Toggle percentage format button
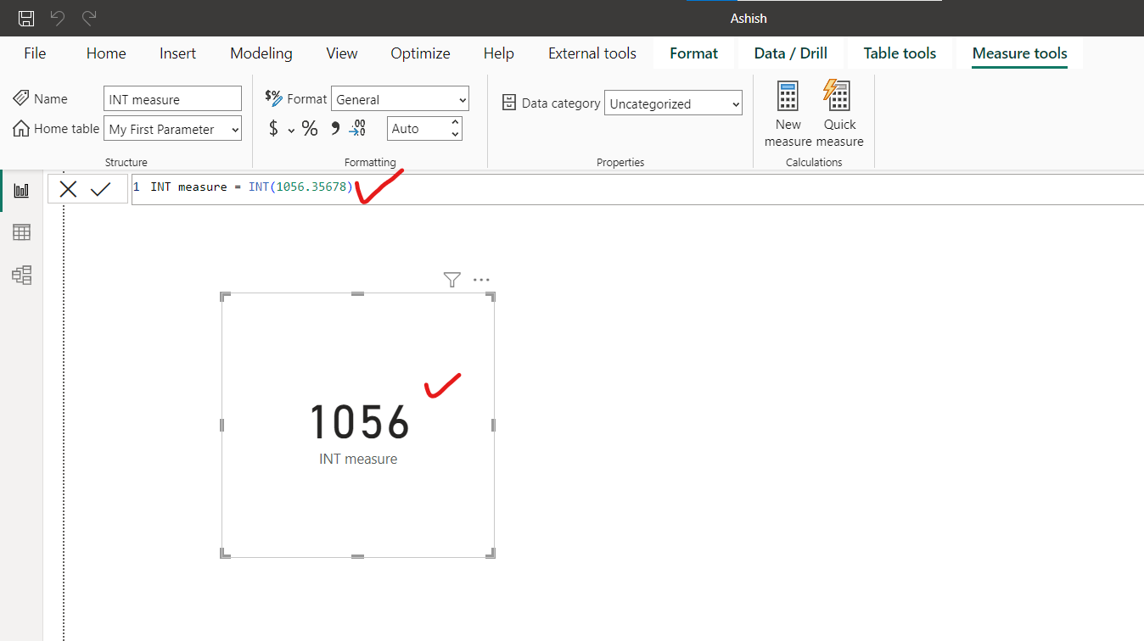 (x=310, y=129)
